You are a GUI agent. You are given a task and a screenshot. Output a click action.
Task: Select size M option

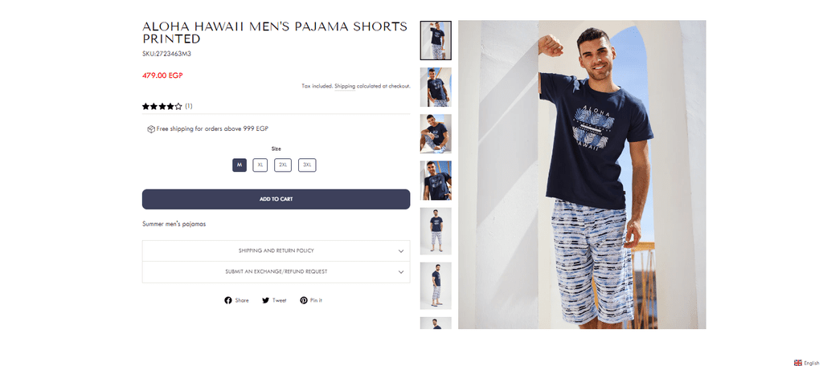click(240, 165)
